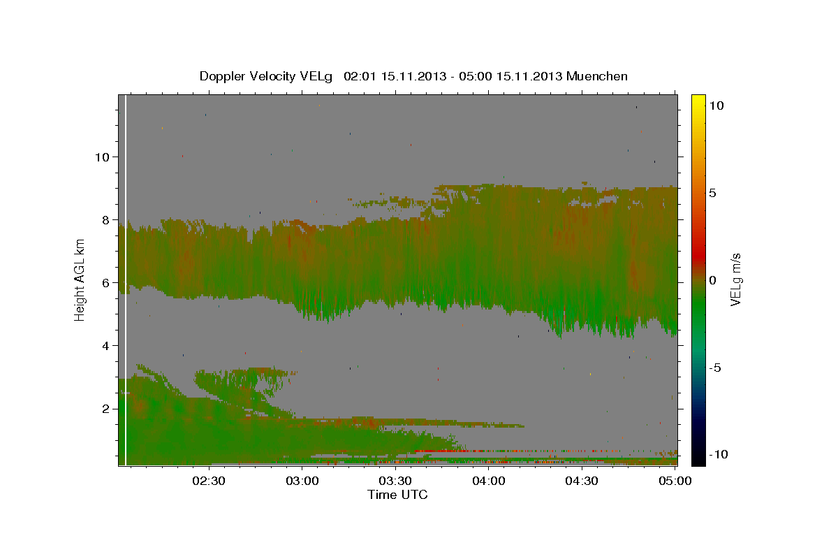The image size is (838, 559).
Task: Click the 03:00 time axis tick label
Action: click(x=302, y=481)
